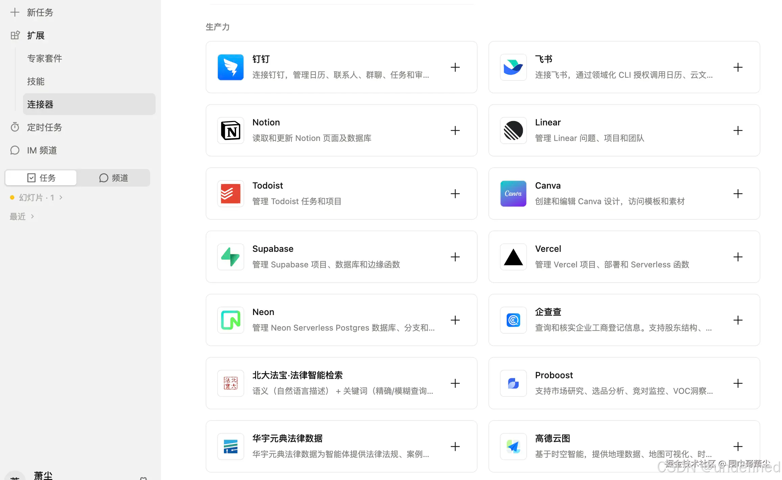Viewport: 782px width, 480px height.
Task: Add the 飞书 connector with plus
Action: [738, 67]
